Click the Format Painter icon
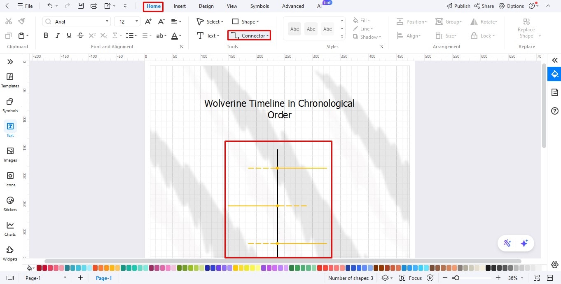Image resolution: width=561 pixels, height=284 pixels. pos(21,21)
